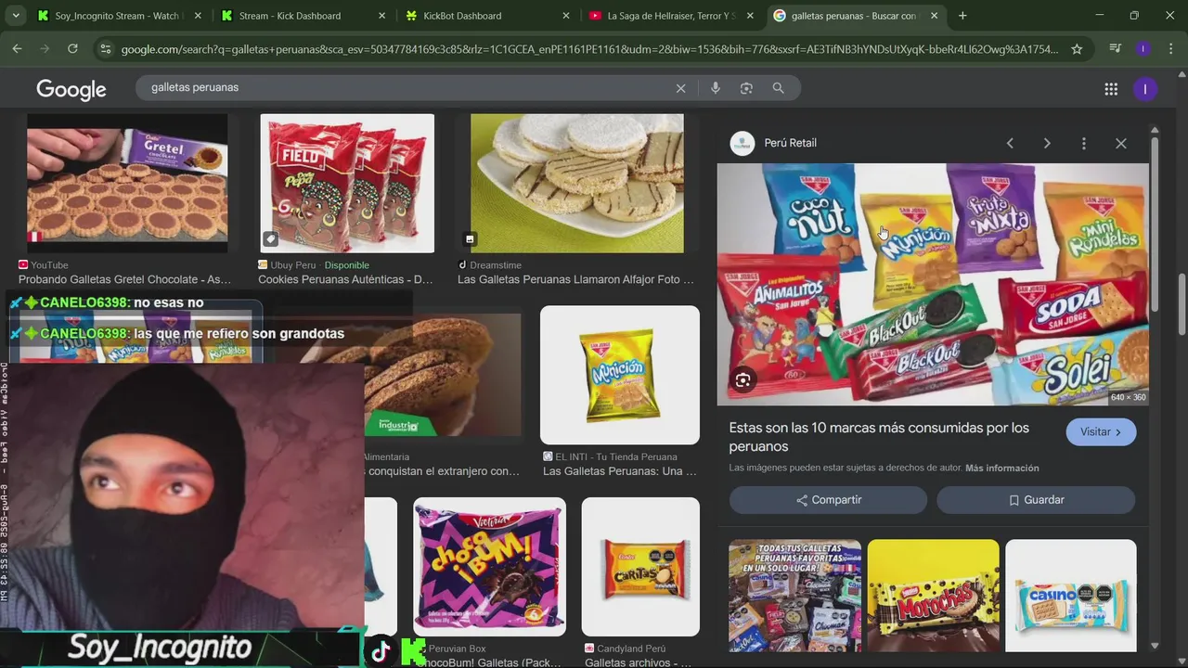1188x668 pixels.
Task: Open the Más información link
Action: [x=1002, y=469]
